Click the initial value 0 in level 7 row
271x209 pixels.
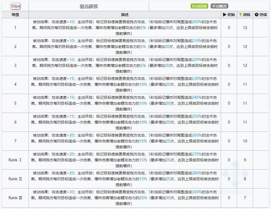229,141
